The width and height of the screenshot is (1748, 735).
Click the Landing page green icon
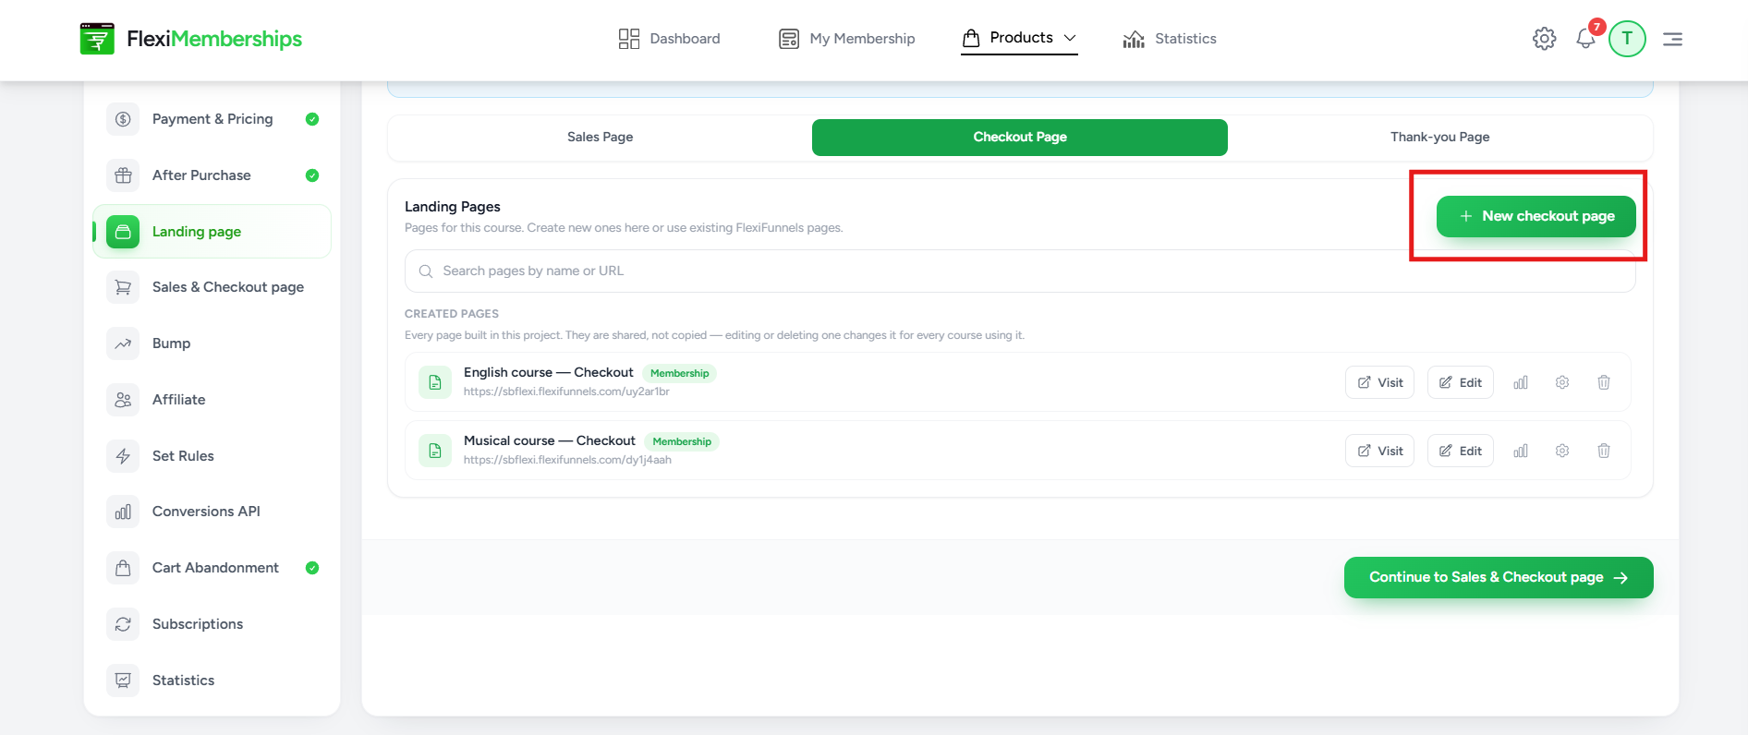[x=123, y=232]
